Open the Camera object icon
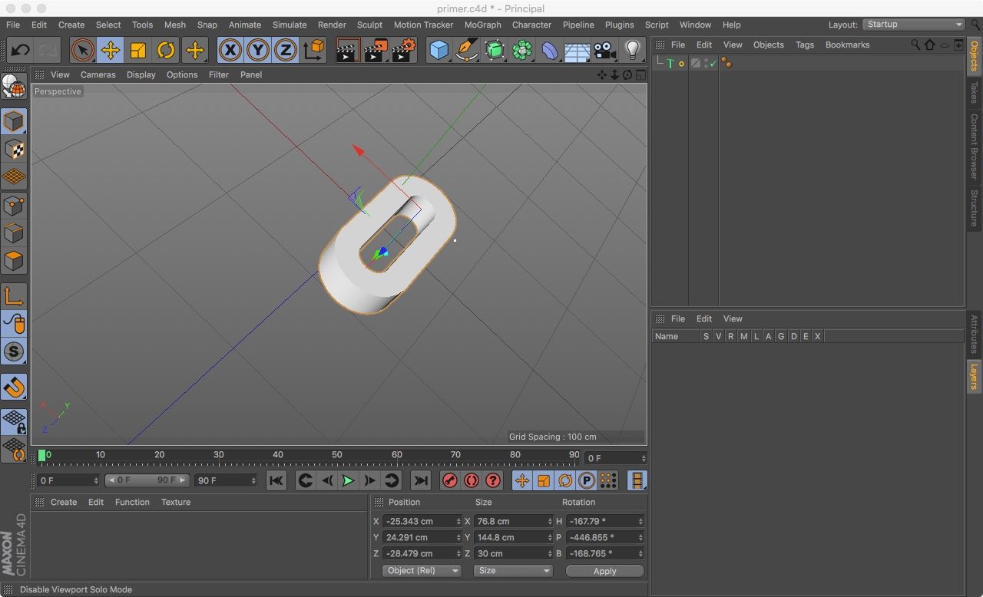This screenshot has width=983, height=597. [605, 51]
